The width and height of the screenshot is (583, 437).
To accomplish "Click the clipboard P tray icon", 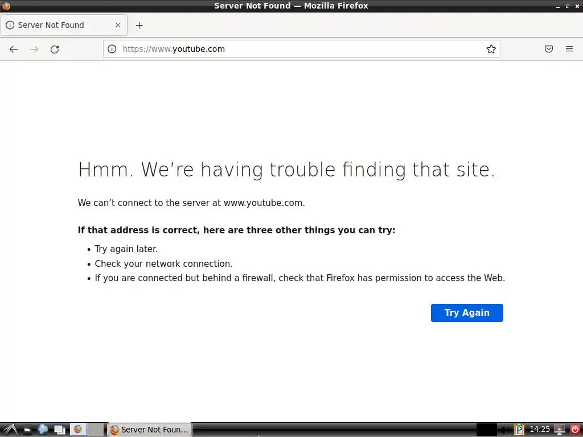I will coord(519,430).
